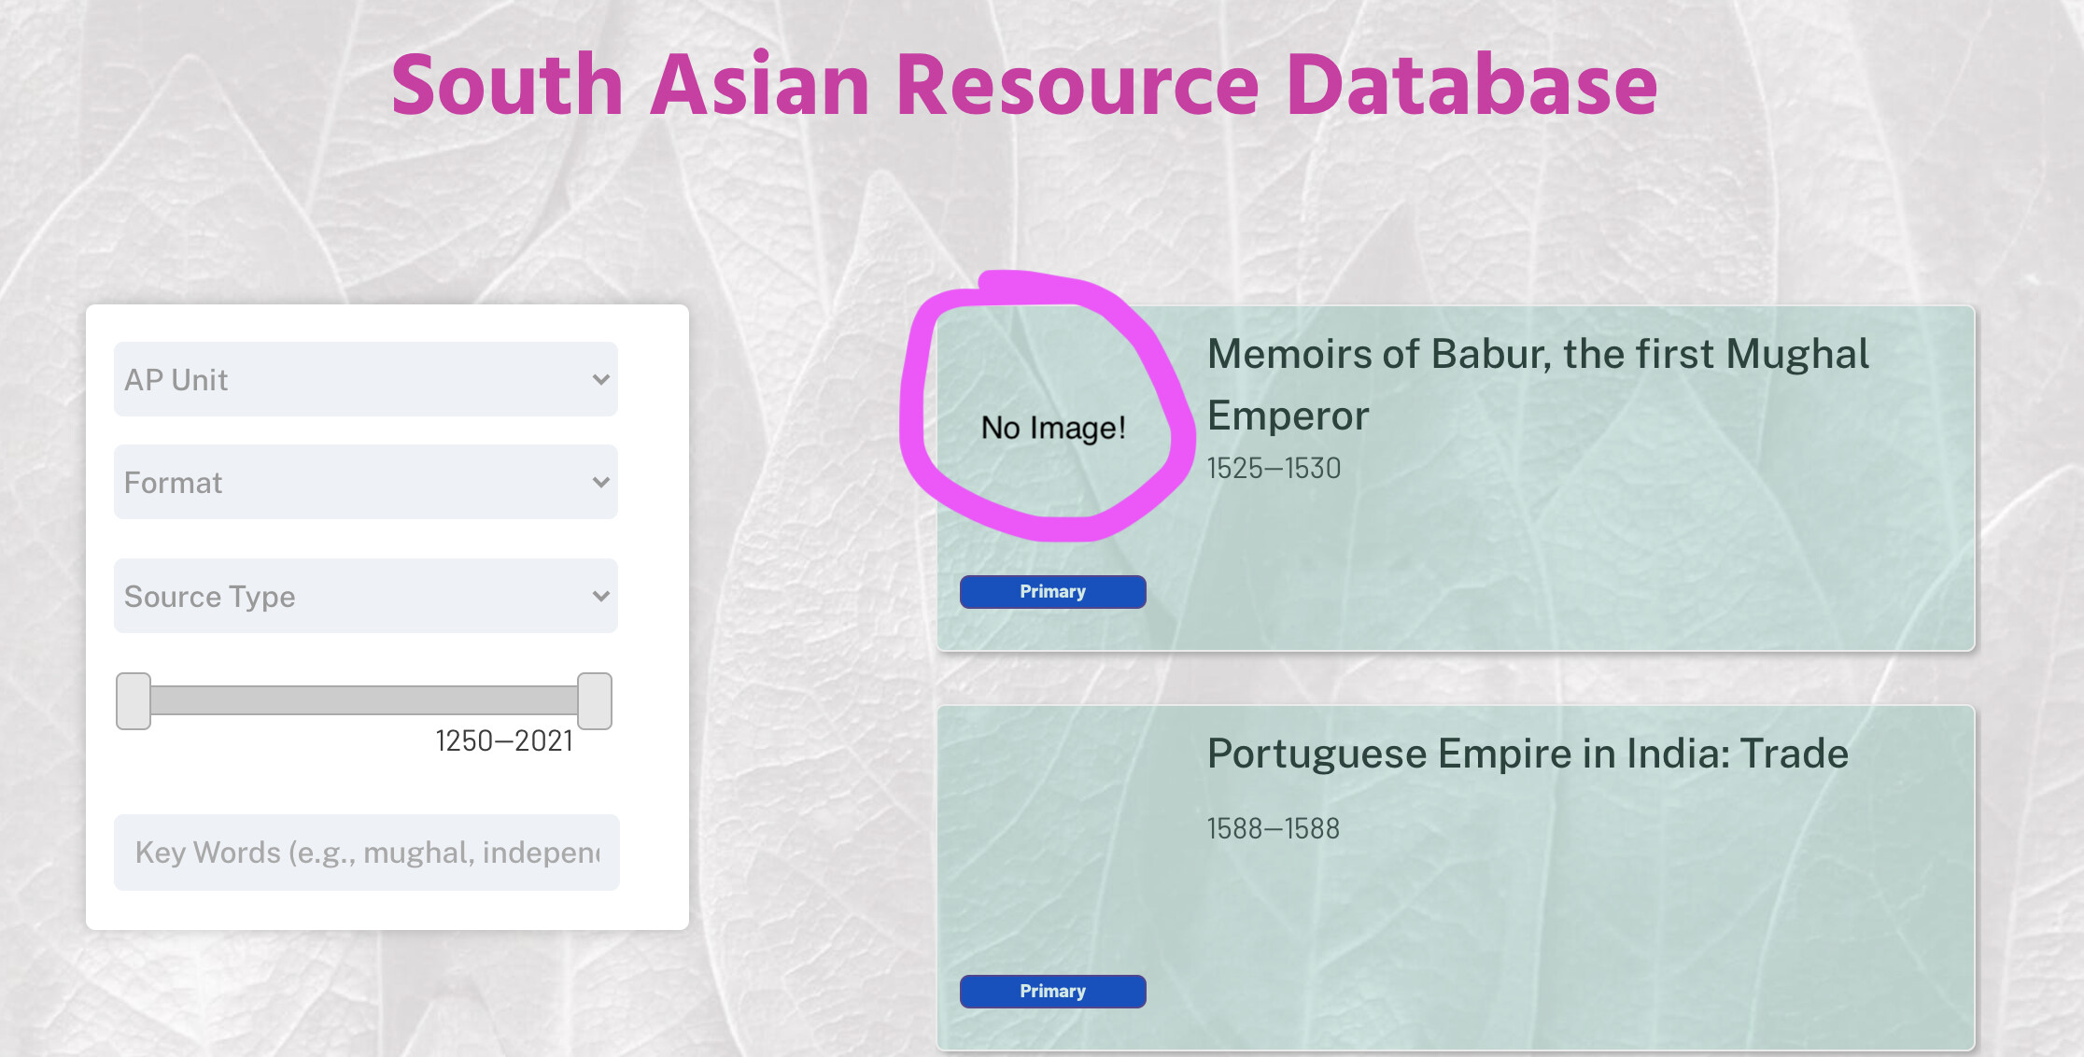Focus the Key Words search field

point(366,853)
